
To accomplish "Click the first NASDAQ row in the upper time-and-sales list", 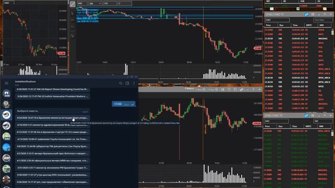I will click(x=298, y=39).
